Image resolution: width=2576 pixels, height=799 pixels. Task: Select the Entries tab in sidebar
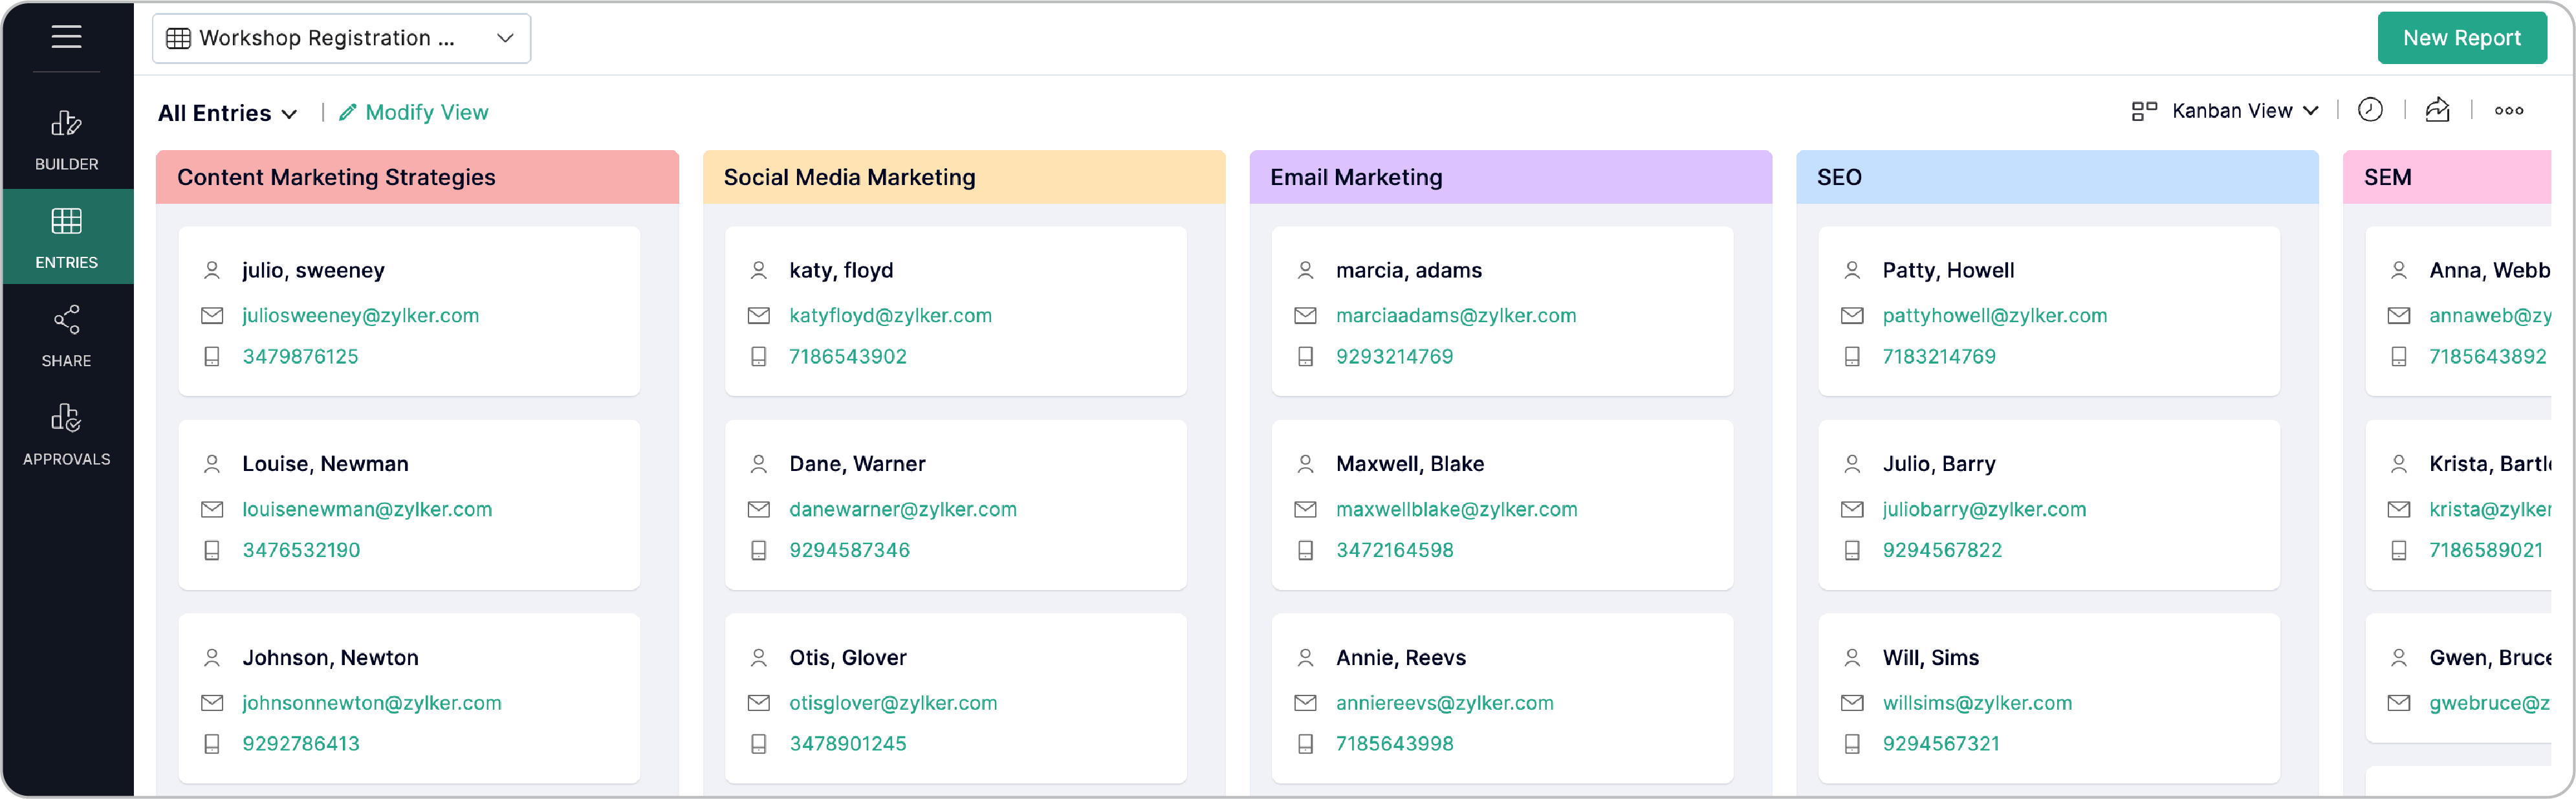point(66,237)
